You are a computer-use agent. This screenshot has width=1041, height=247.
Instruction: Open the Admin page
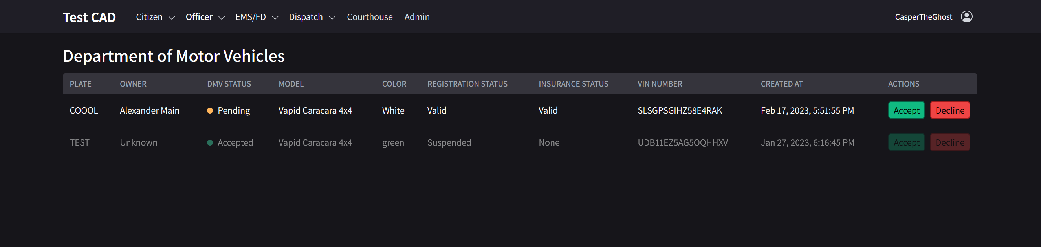(417, 17)
